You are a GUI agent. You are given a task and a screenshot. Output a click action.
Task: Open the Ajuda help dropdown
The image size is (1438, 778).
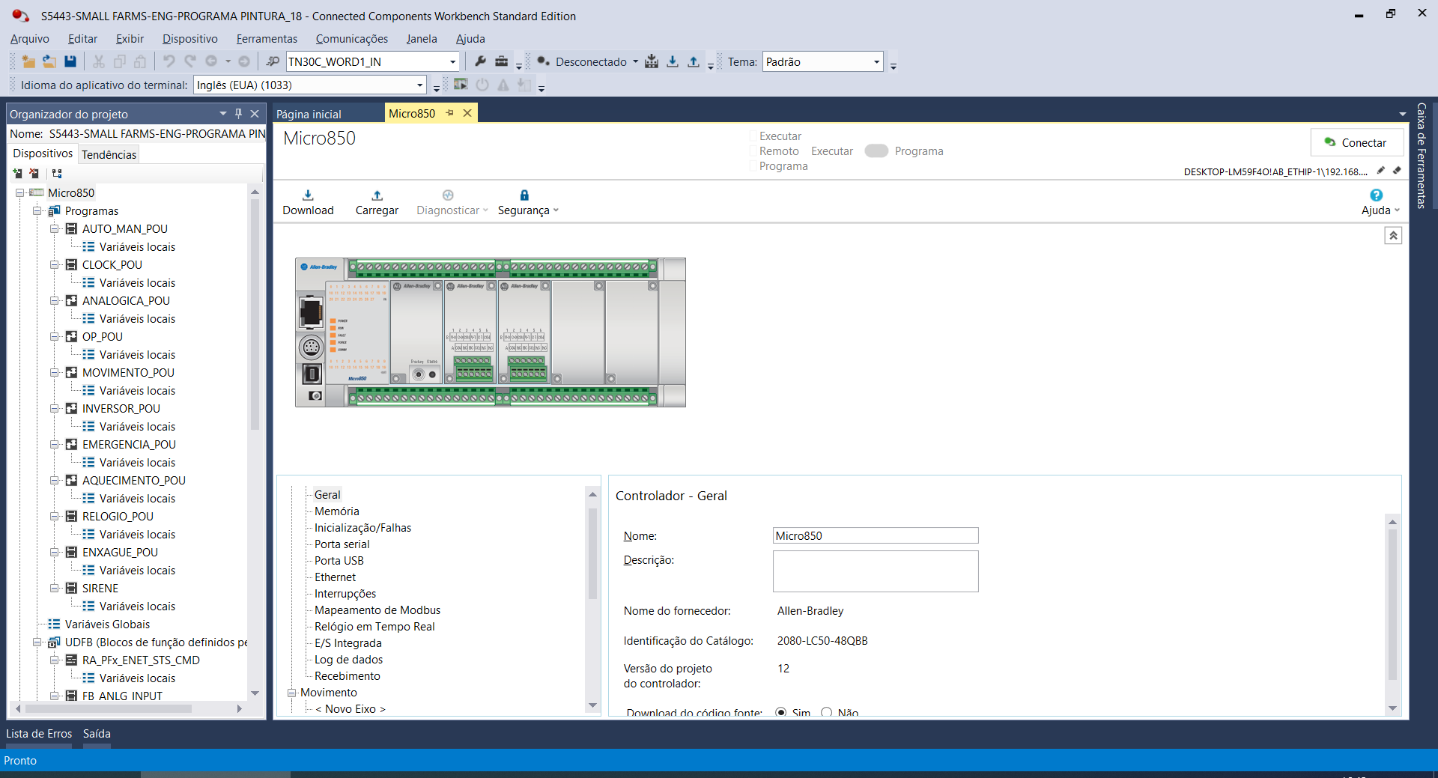[1380, 202]
